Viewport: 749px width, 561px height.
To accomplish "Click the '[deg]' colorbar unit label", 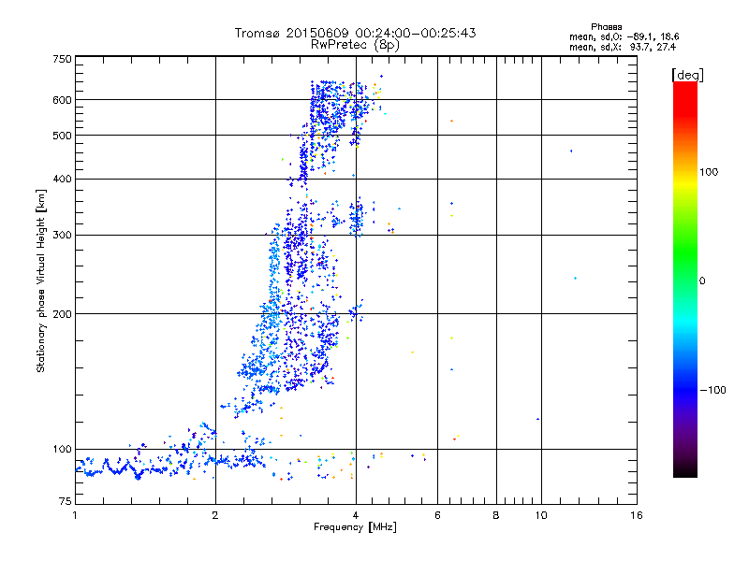I will tap(687, 75).
